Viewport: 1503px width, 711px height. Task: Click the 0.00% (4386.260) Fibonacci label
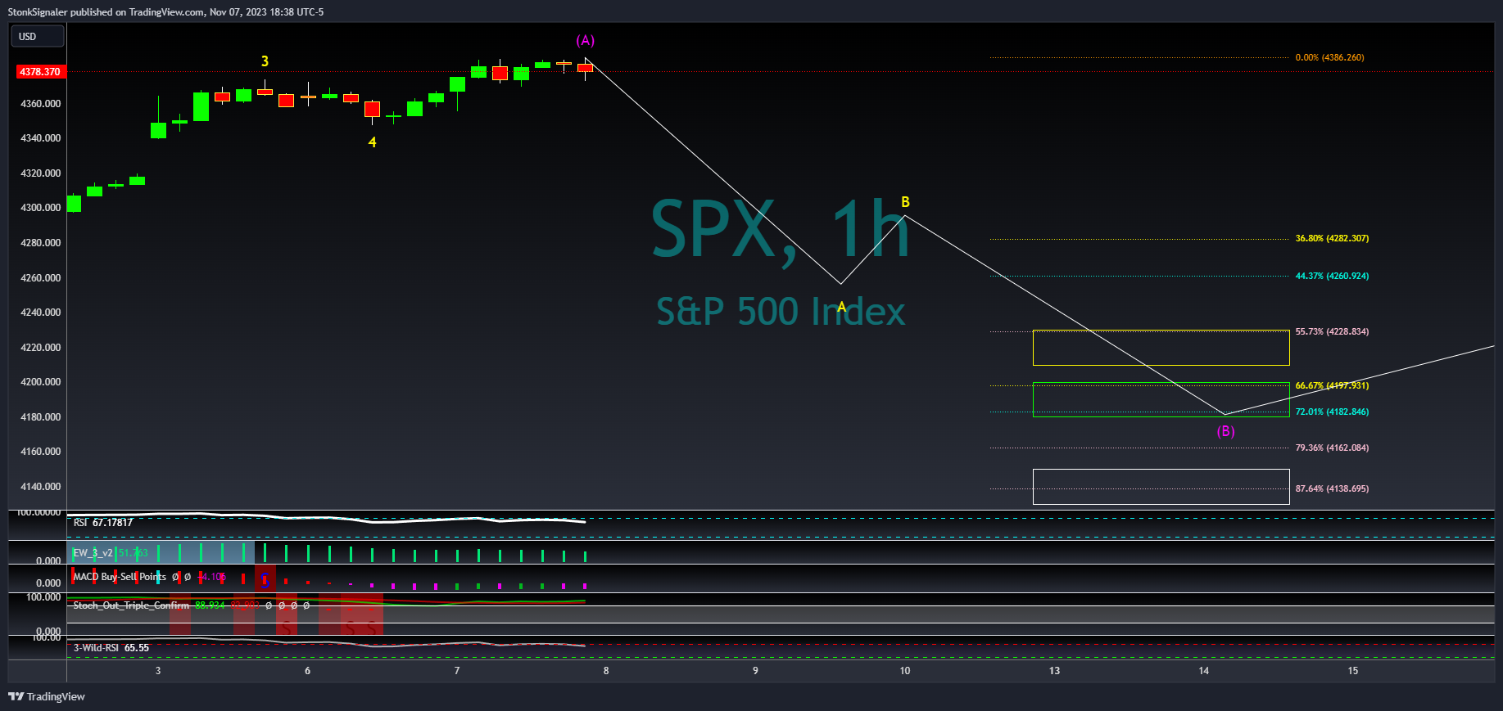[x=1329, y=57]
